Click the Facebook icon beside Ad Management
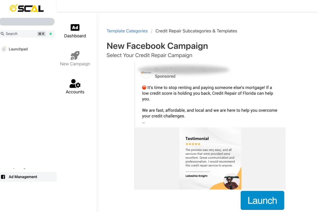The image size is (318, 212). pyautogui.click(x=3, y=177)
